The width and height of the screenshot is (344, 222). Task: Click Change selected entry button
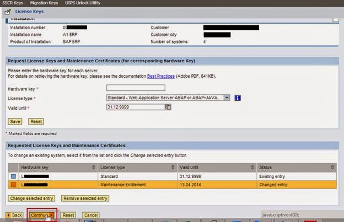[31, 198]
